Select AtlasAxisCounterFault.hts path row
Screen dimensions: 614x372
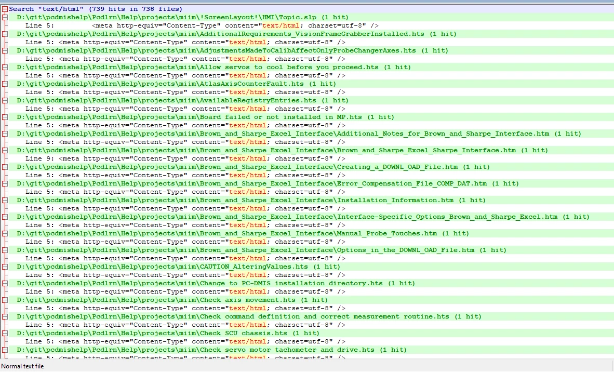(x=176, y=84)
